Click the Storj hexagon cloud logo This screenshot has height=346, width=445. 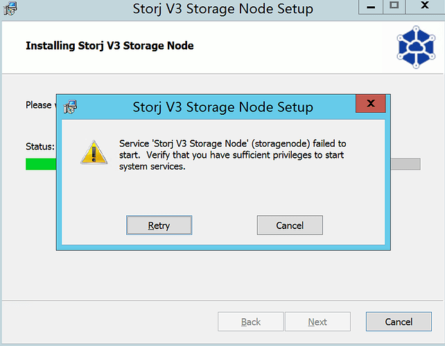[416, 46]
